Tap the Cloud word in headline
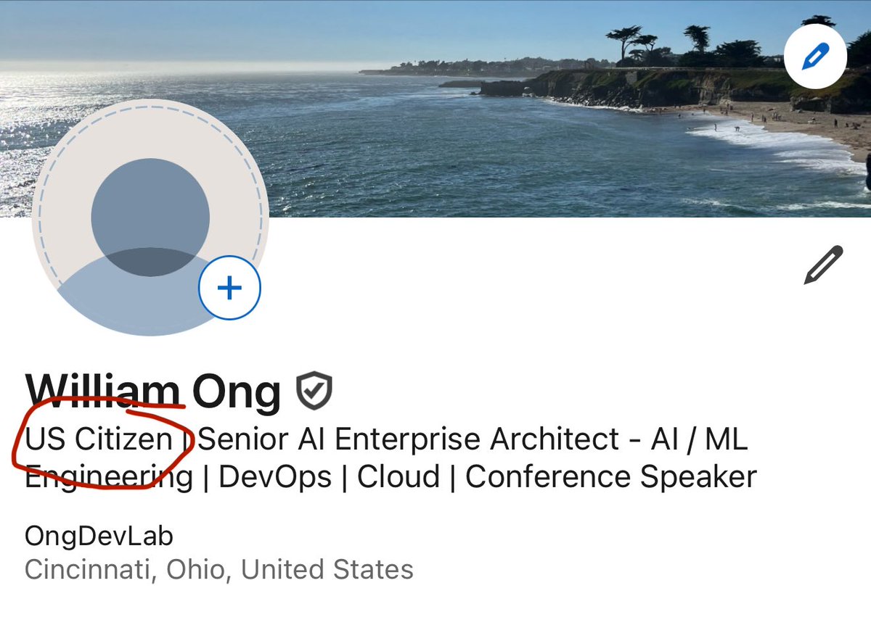 click(x=398, y=477)
